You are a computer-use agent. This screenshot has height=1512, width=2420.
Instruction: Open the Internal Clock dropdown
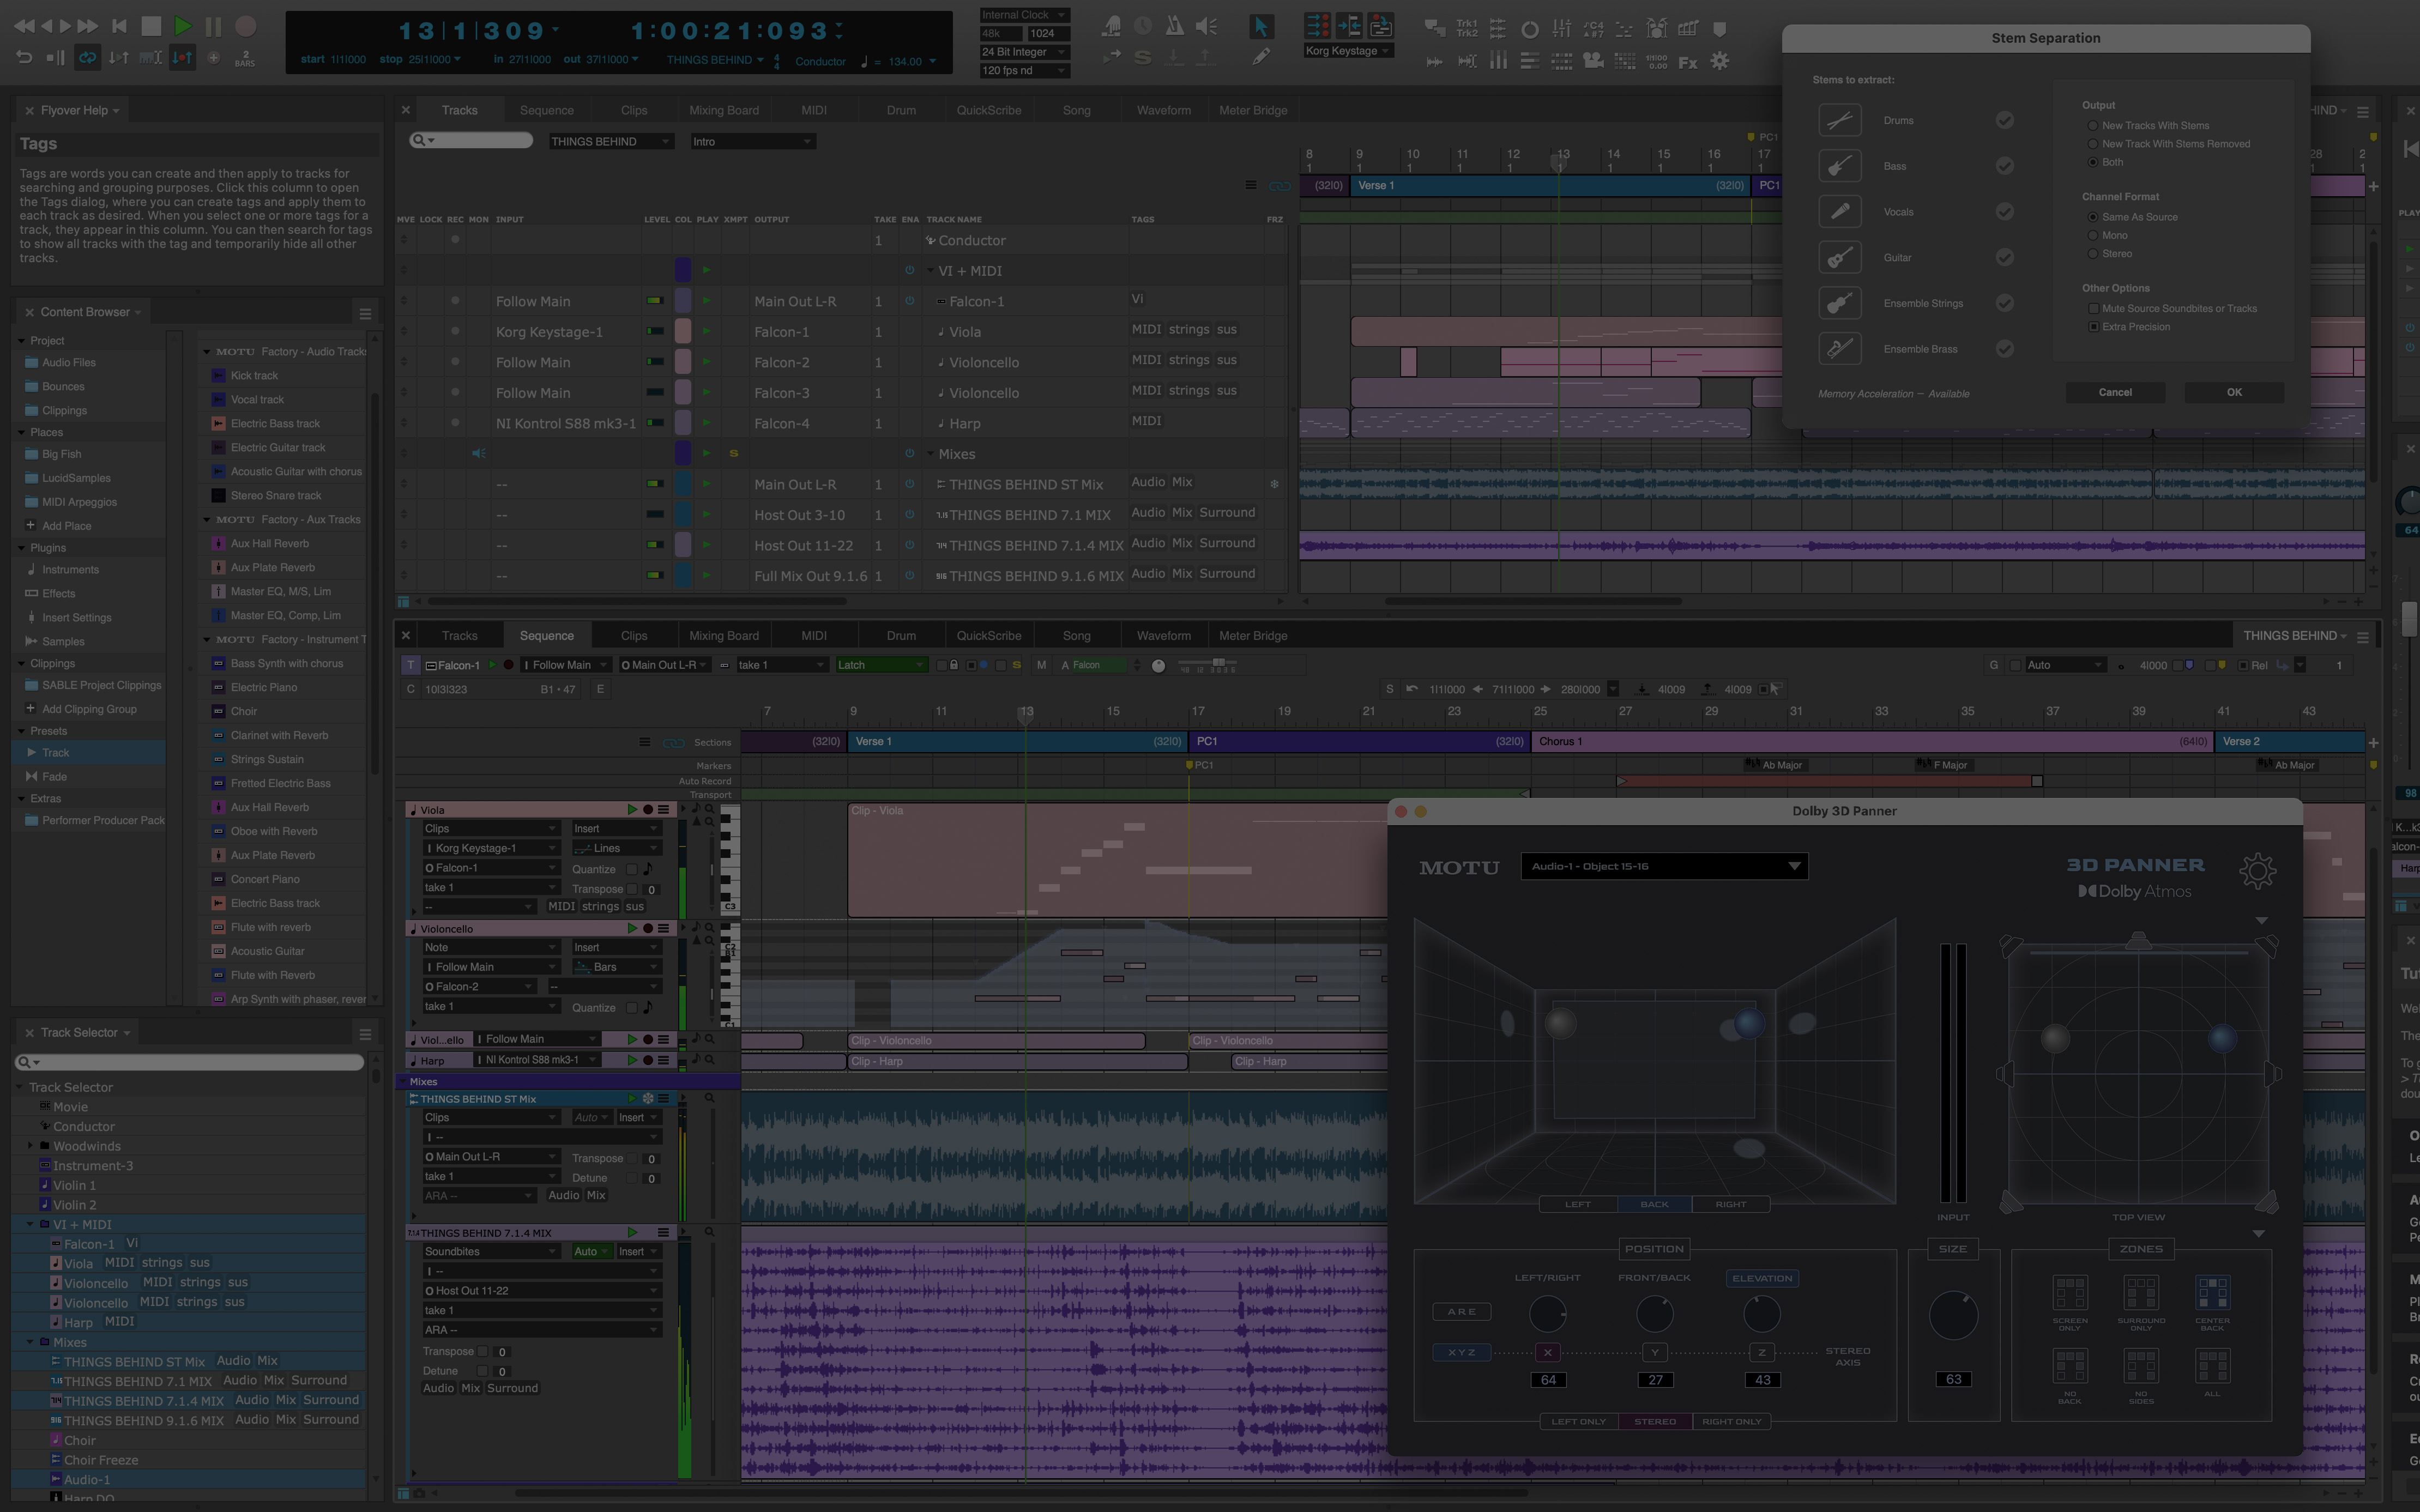[x=1024, y=15]
